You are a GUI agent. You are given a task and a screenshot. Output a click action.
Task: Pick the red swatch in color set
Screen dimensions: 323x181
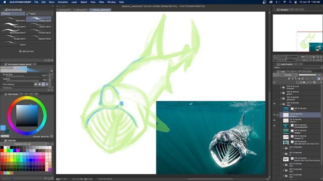click(2, 151)
